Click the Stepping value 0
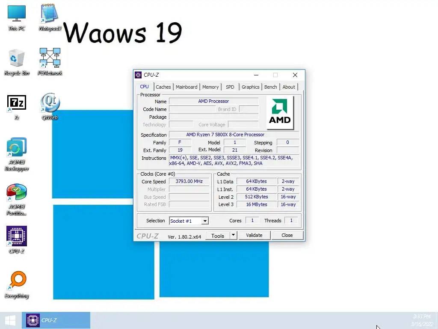Screen dimensions: 438x329 [288, 142]
